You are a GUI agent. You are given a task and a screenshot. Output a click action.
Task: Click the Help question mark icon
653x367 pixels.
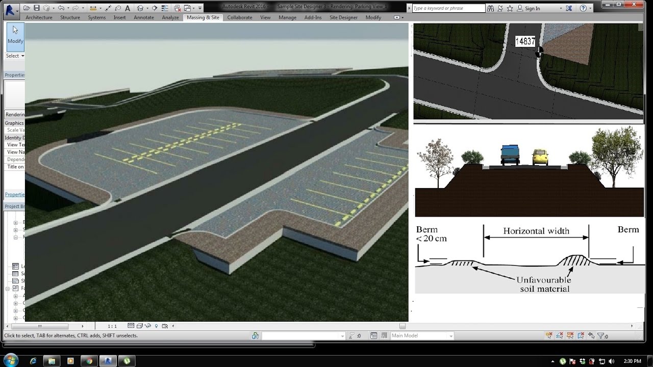(583, 8)
